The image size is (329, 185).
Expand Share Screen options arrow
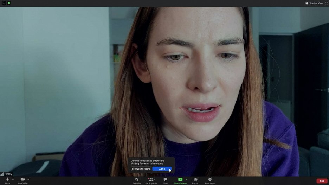coord(186,179)
